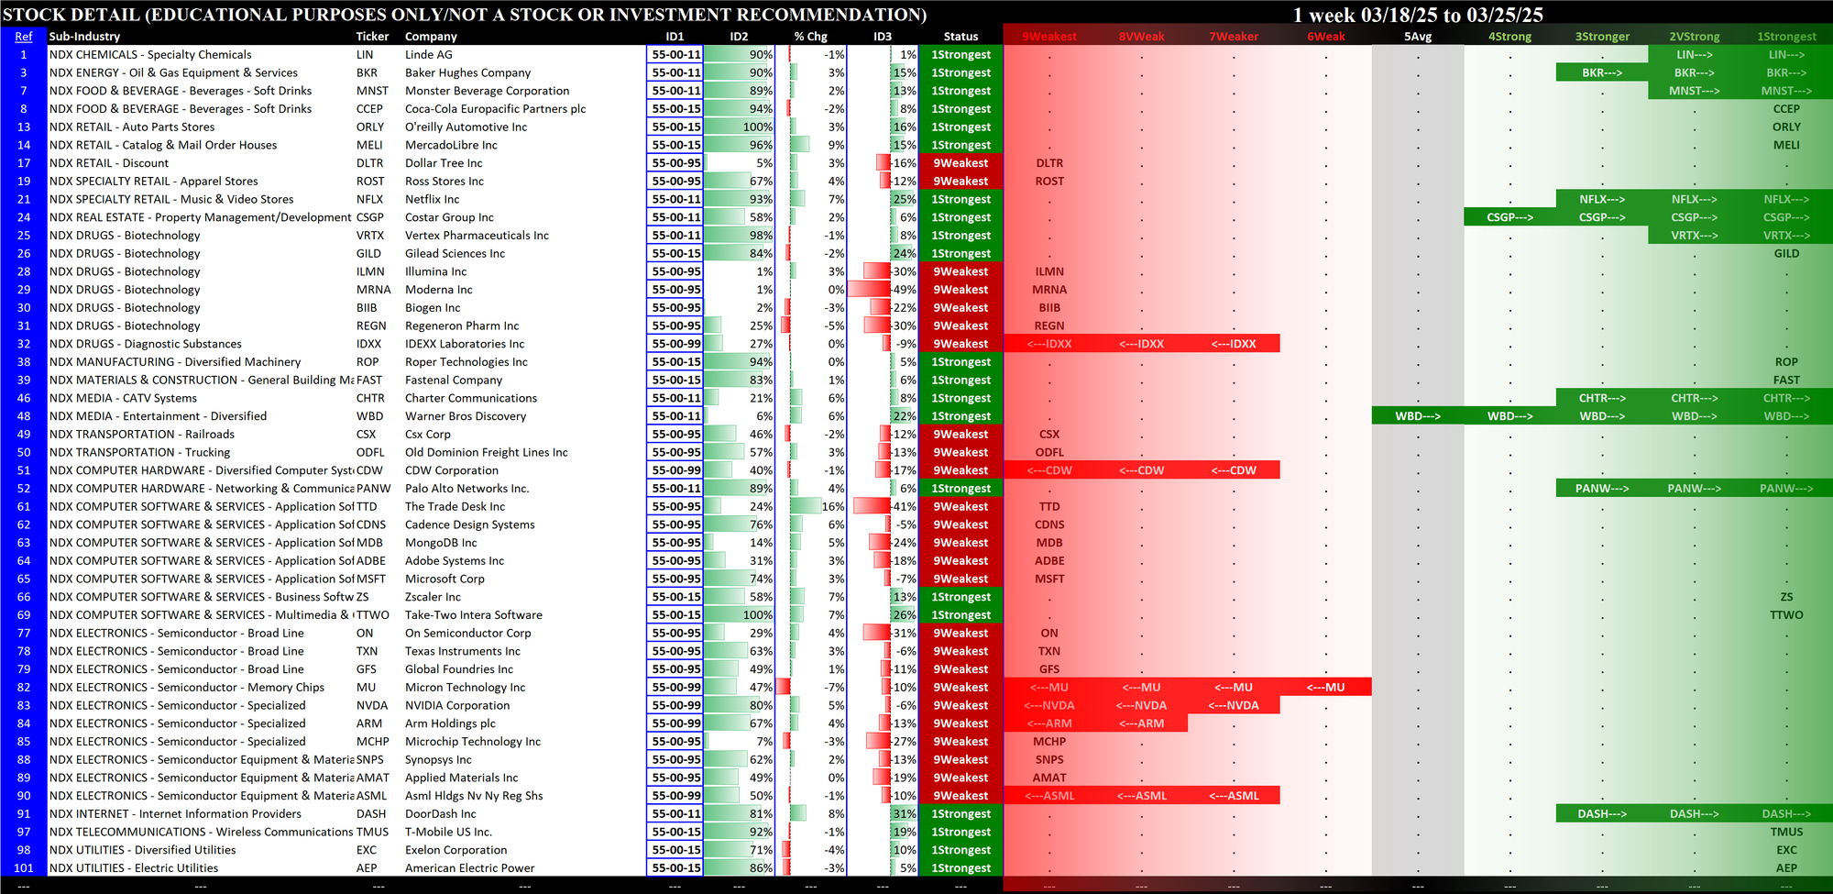The image size is (1833, 894).
Task: Select the Regeneron Pharm Inc cell
Action: [x=462, y=326]
